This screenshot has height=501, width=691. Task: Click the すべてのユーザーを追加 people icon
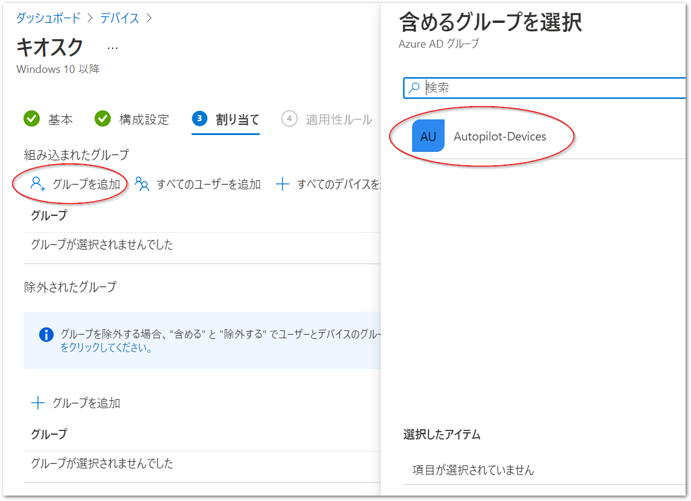(141, 184)
